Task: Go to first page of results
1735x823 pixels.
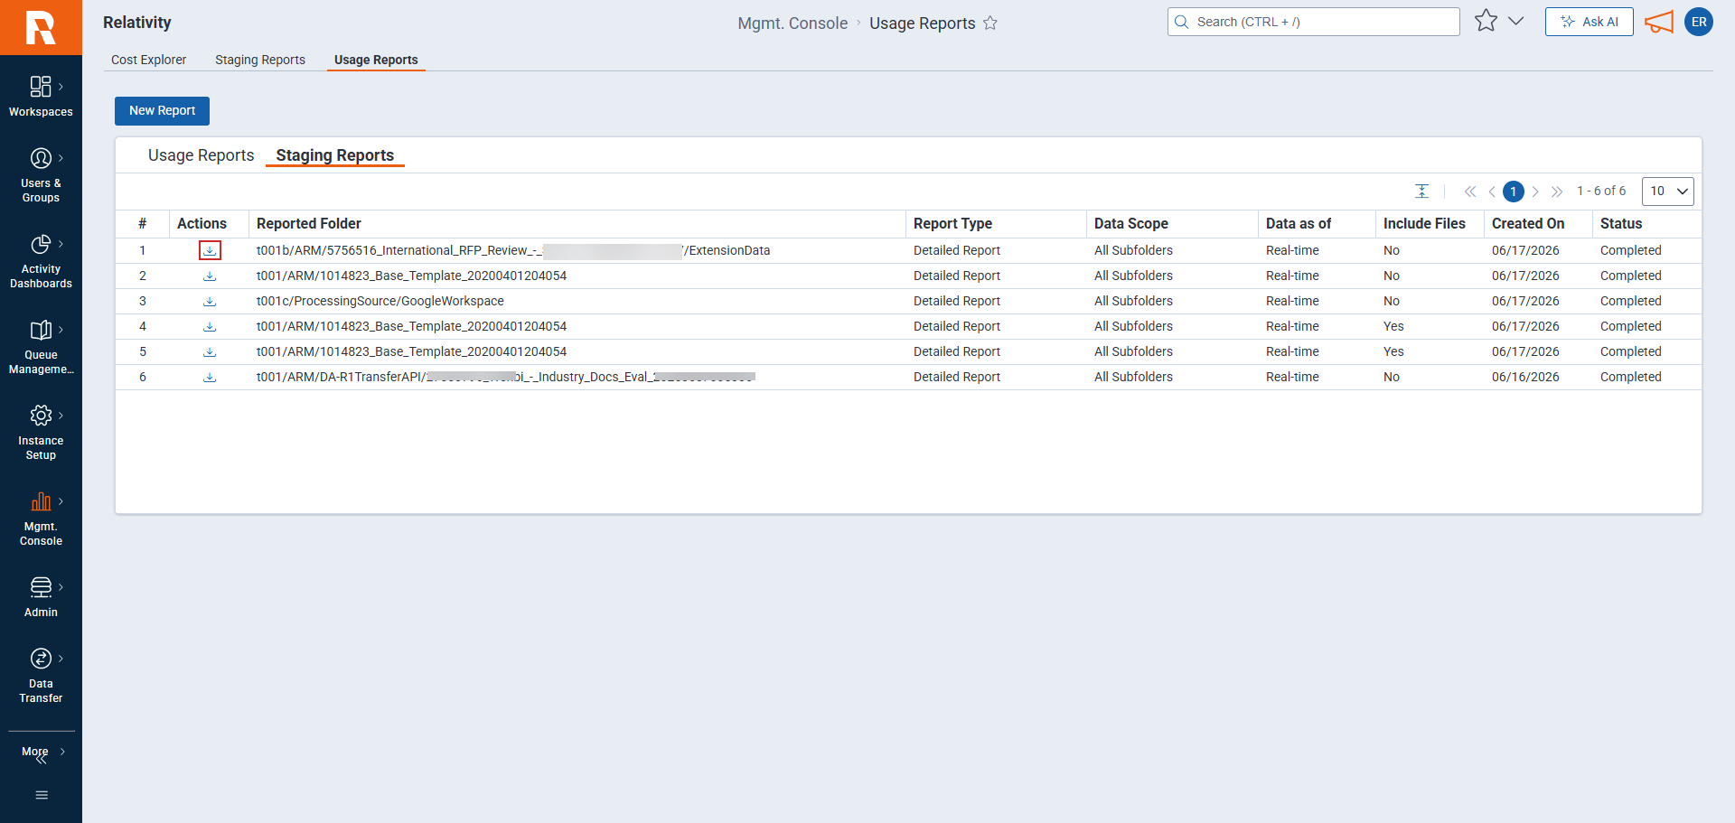Action: click(x=1470, y=192)
